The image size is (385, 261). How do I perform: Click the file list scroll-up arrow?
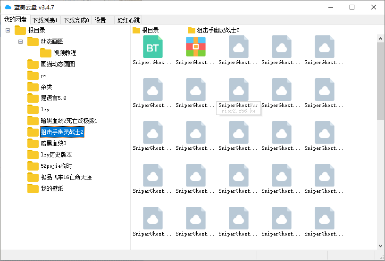[380, 39]
